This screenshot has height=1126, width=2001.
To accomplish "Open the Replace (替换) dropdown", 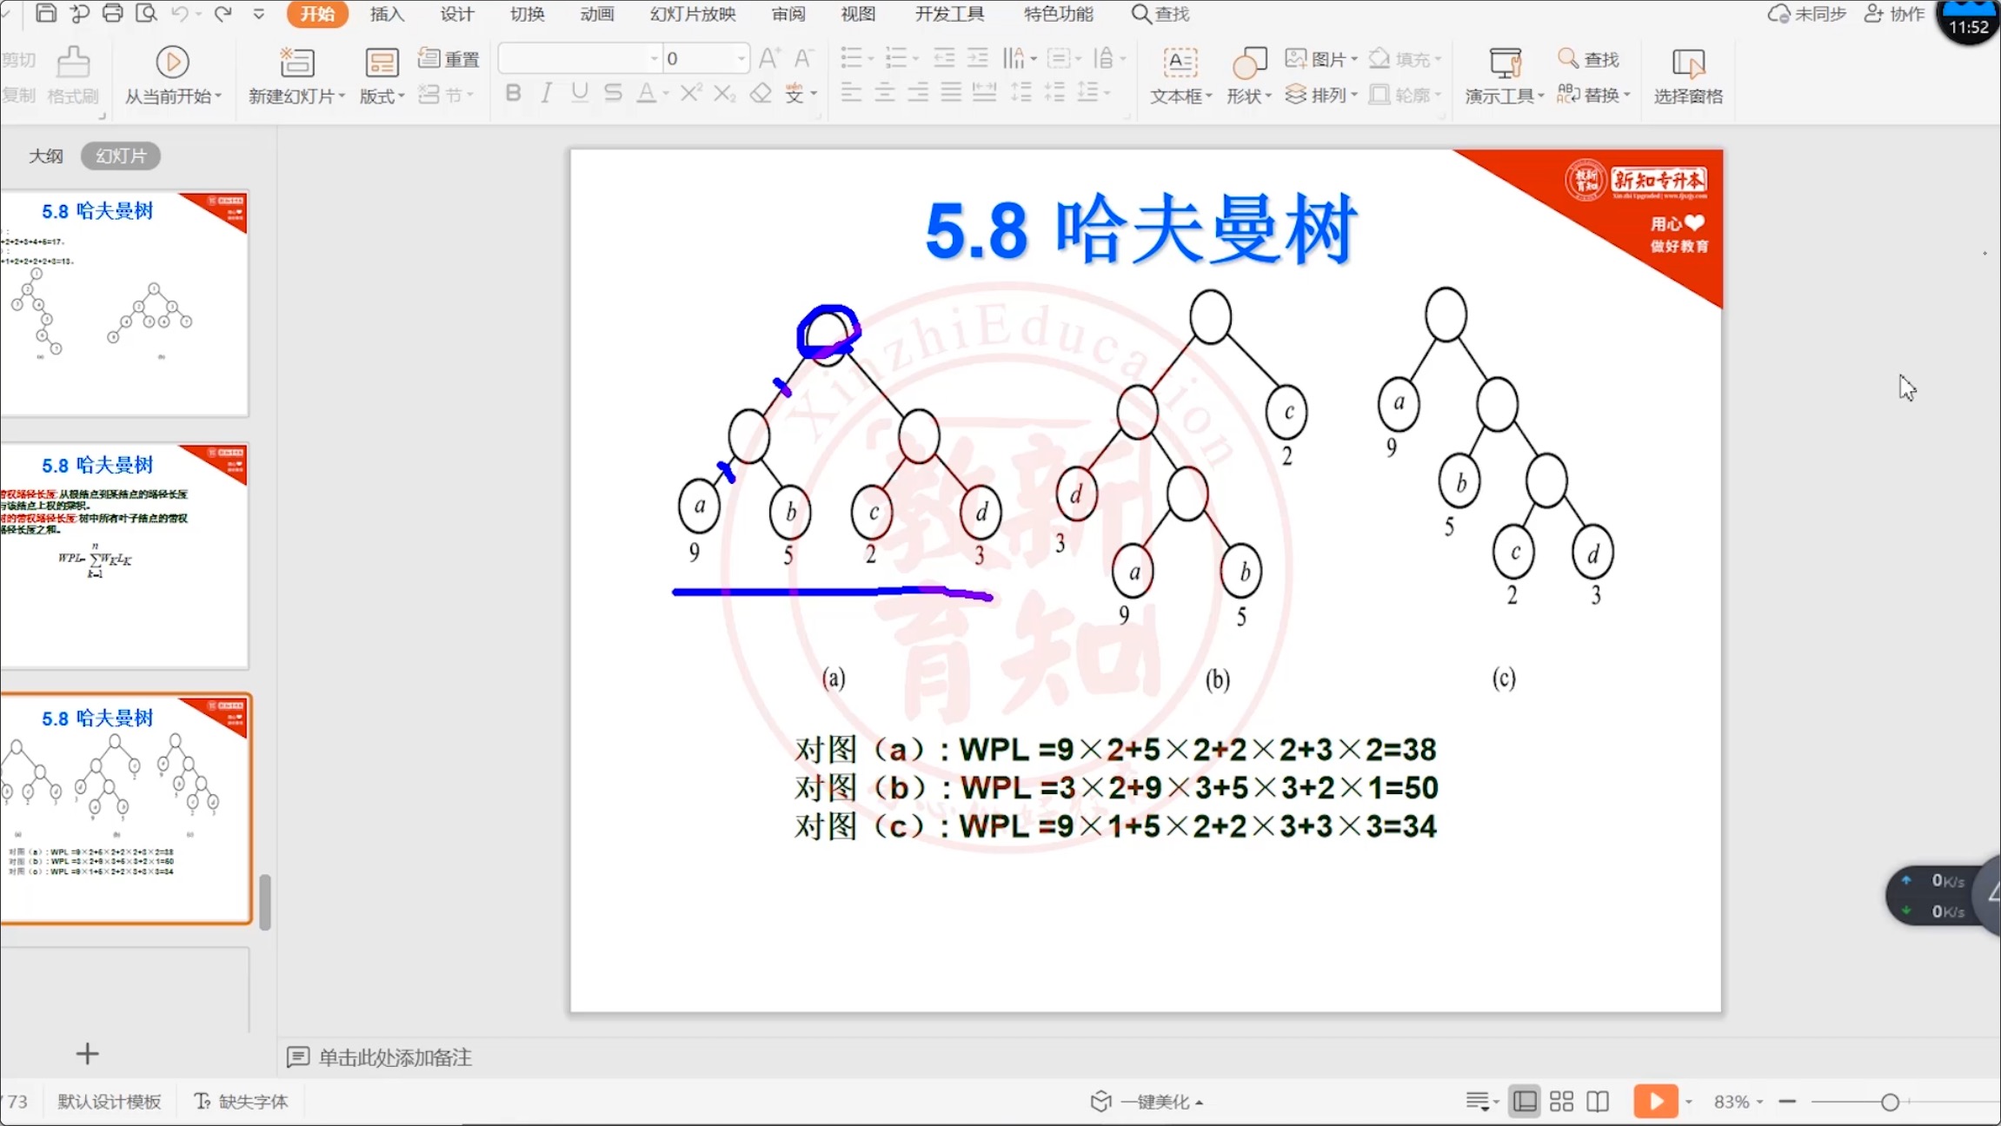I will tap(1593, 94).
